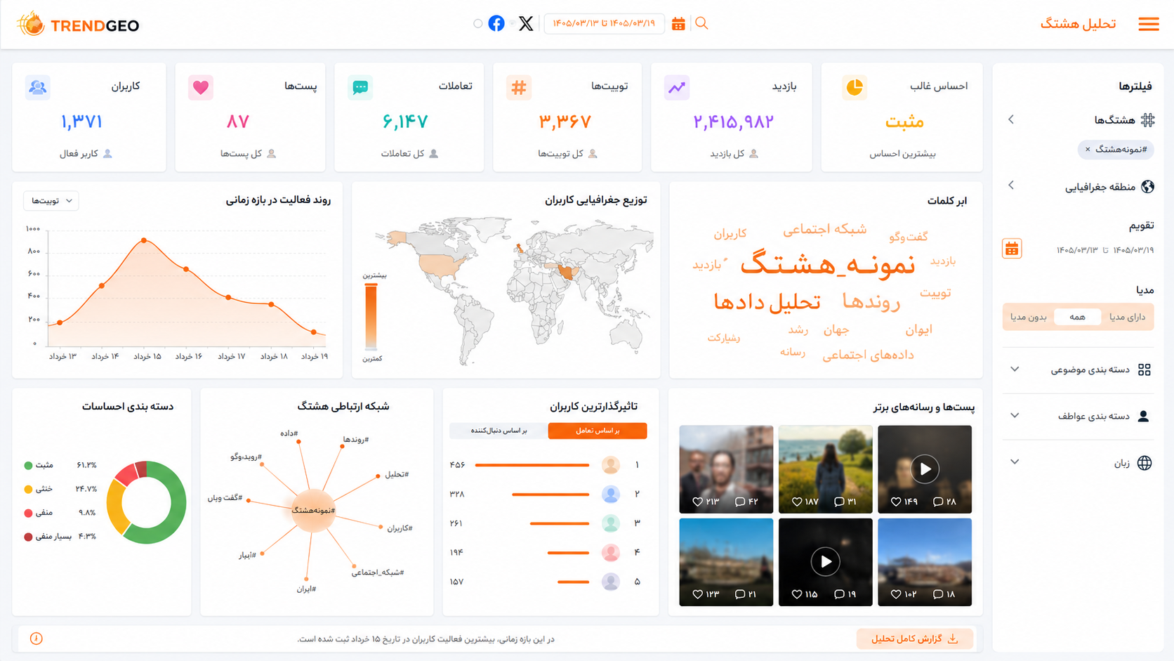Click the map intensity legend bar
This screenshot has width=1174, height=661.
[371, 316]
